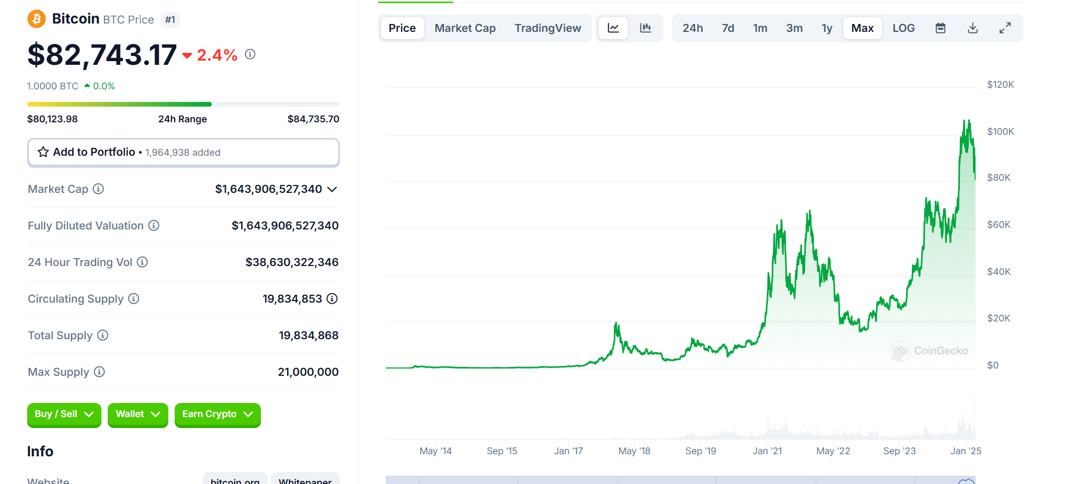Open price change info icon next to 2.4%
Viewport: 1066px width, 484px height.
(250, 54)
